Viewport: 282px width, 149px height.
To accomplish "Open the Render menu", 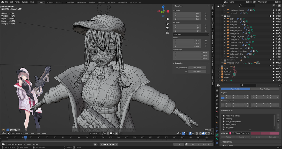I will (17, 2).
